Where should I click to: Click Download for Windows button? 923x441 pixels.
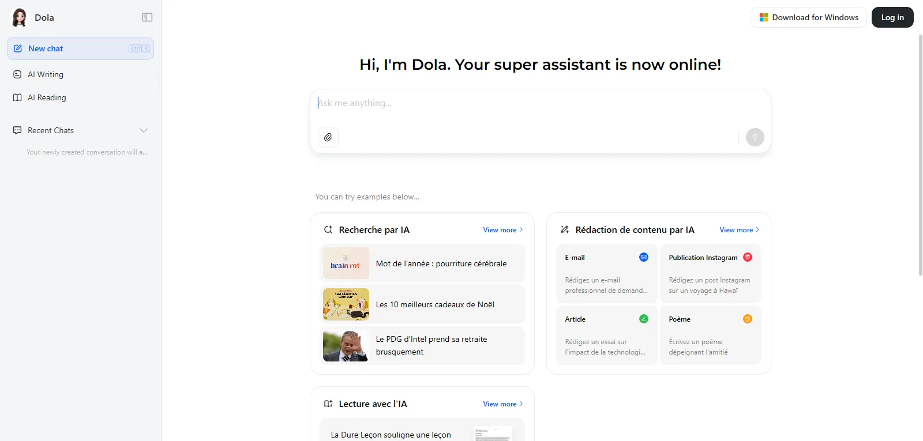coord(808,17)
